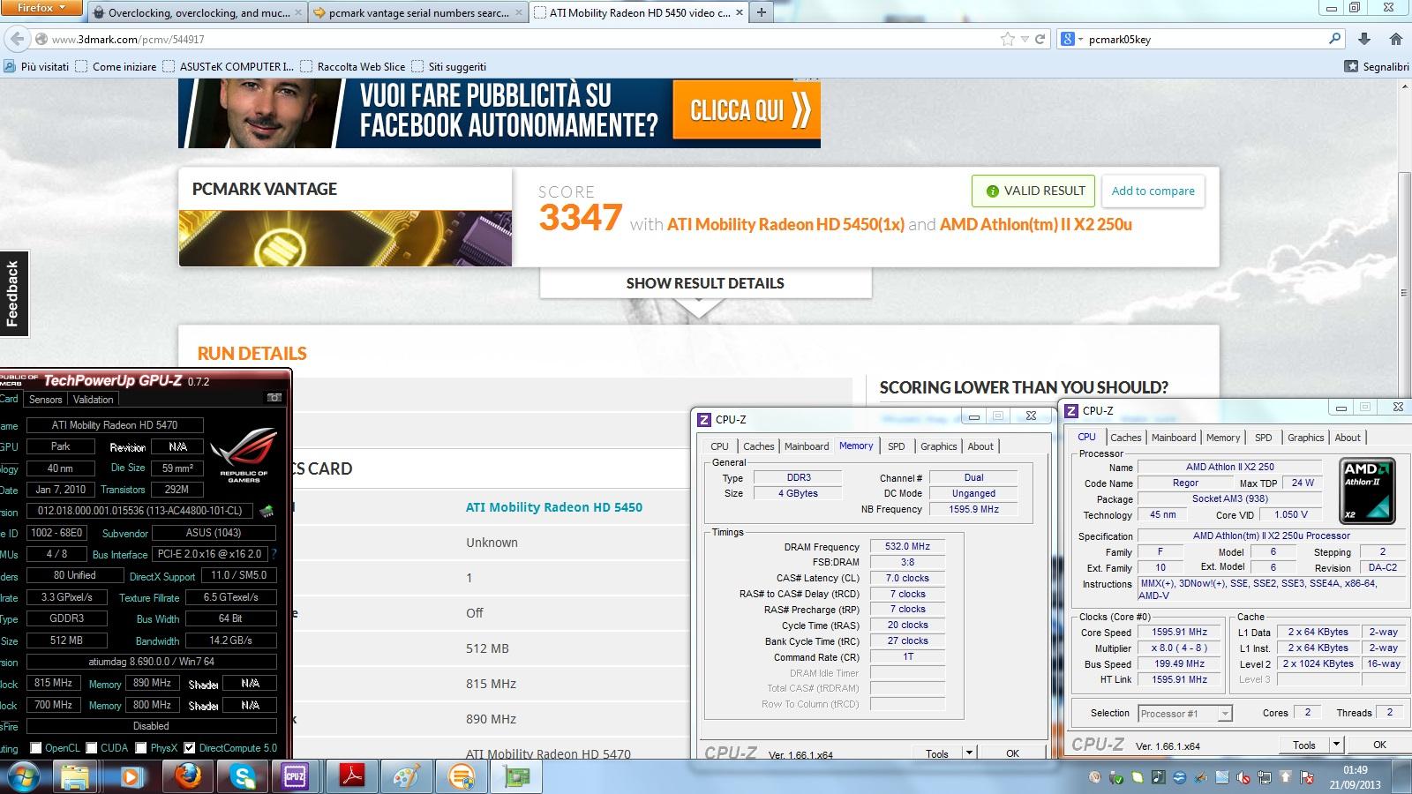
Task: Take a GPU-Z screenshot with the camera icon
Action: tap(274, 398)
